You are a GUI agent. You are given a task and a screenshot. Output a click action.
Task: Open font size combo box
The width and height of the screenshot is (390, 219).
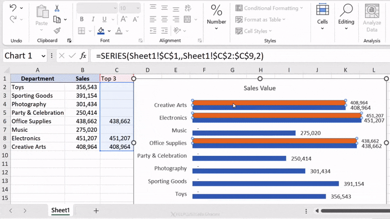[x=130, y=8]
